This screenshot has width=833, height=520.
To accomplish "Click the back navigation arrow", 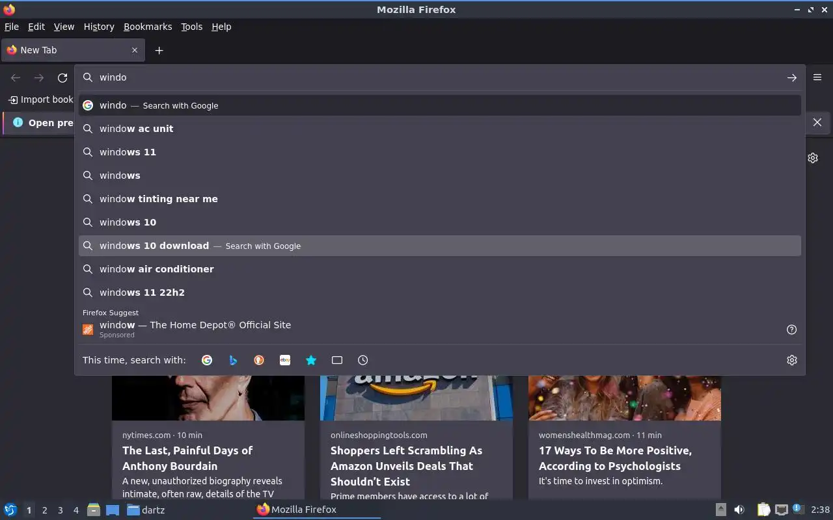I will point(16,77).
